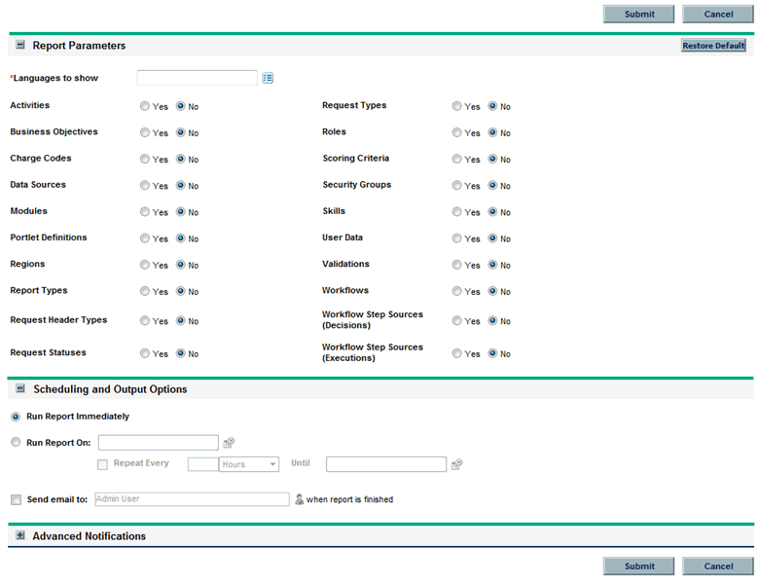Image resolution: width=758 pixels, height=584 pixels.
Task: Select Yes for Workflows
Action: tap(457, 291)
